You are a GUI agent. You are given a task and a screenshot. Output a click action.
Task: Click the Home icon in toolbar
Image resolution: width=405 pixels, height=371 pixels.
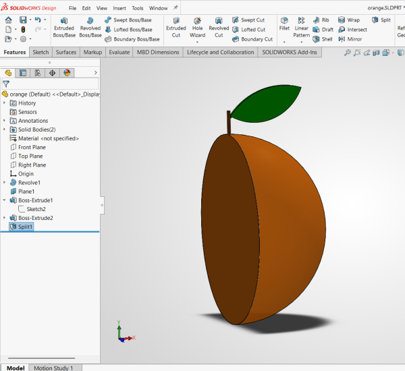tap(9, 20)
